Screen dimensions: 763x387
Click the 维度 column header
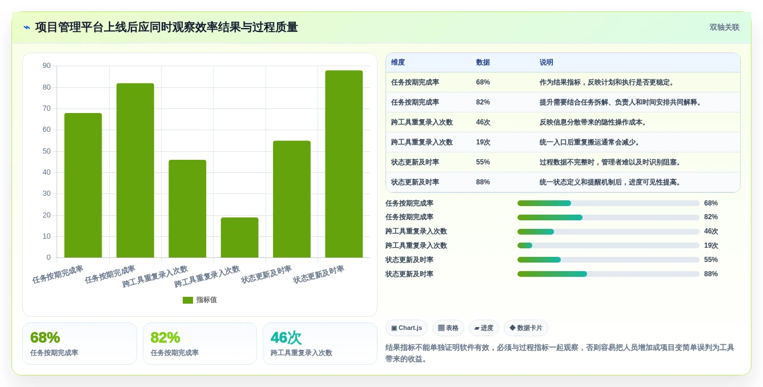click(x=398, y=63)
